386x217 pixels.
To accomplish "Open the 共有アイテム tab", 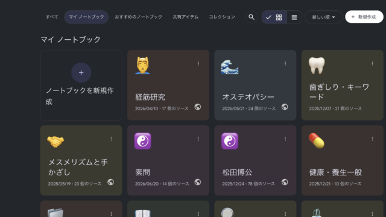I will point(186,17).
